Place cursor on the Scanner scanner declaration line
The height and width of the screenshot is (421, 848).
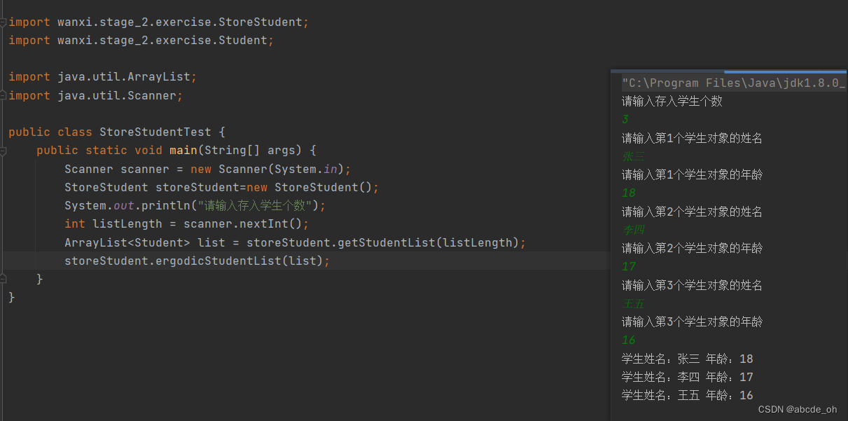(x=207, y=169)
